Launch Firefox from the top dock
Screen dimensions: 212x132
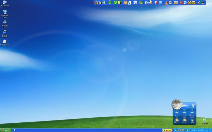click(96, 3)
